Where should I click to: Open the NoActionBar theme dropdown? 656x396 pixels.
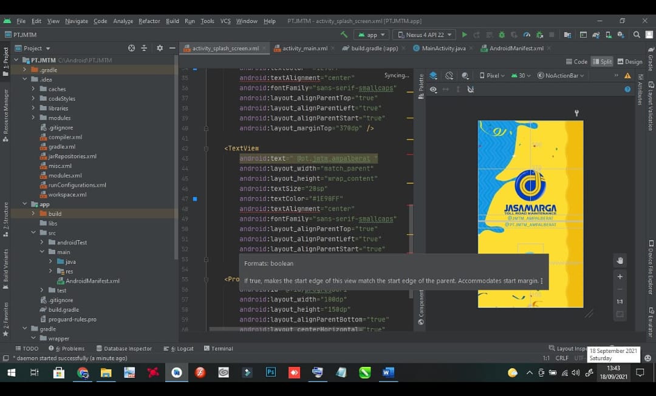coord(561,76)
